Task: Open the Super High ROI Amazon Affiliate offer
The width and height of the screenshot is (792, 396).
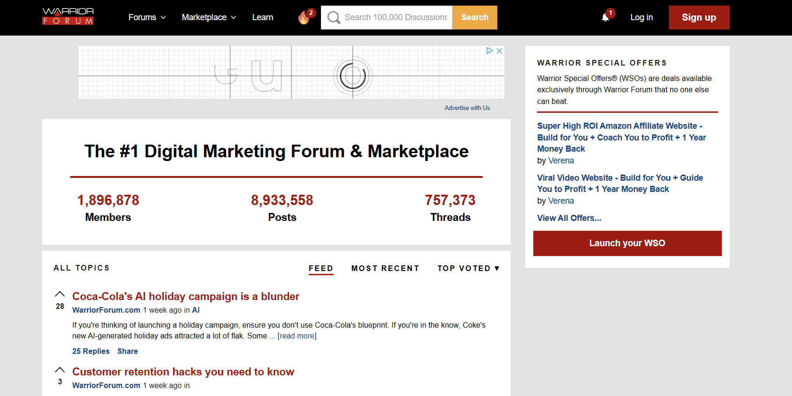Action: click(621, 137)
